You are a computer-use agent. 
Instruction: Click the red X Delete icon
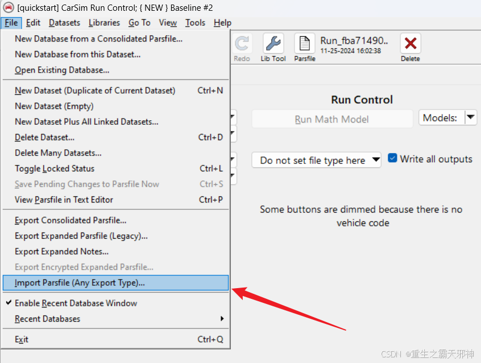410,44
